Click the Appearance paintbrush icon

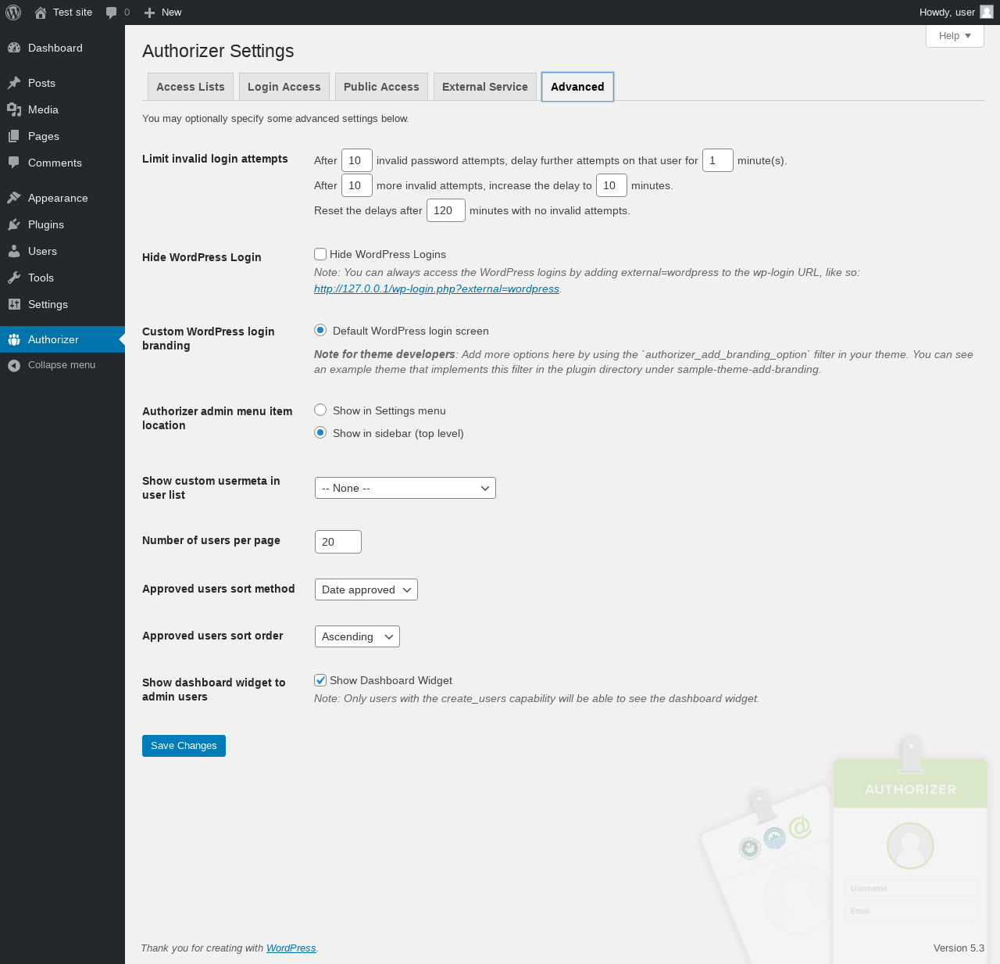(14, 198)
